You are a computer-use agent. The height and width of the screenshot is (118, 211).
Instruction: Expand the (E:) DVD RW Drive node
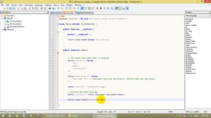pos(5,27)
